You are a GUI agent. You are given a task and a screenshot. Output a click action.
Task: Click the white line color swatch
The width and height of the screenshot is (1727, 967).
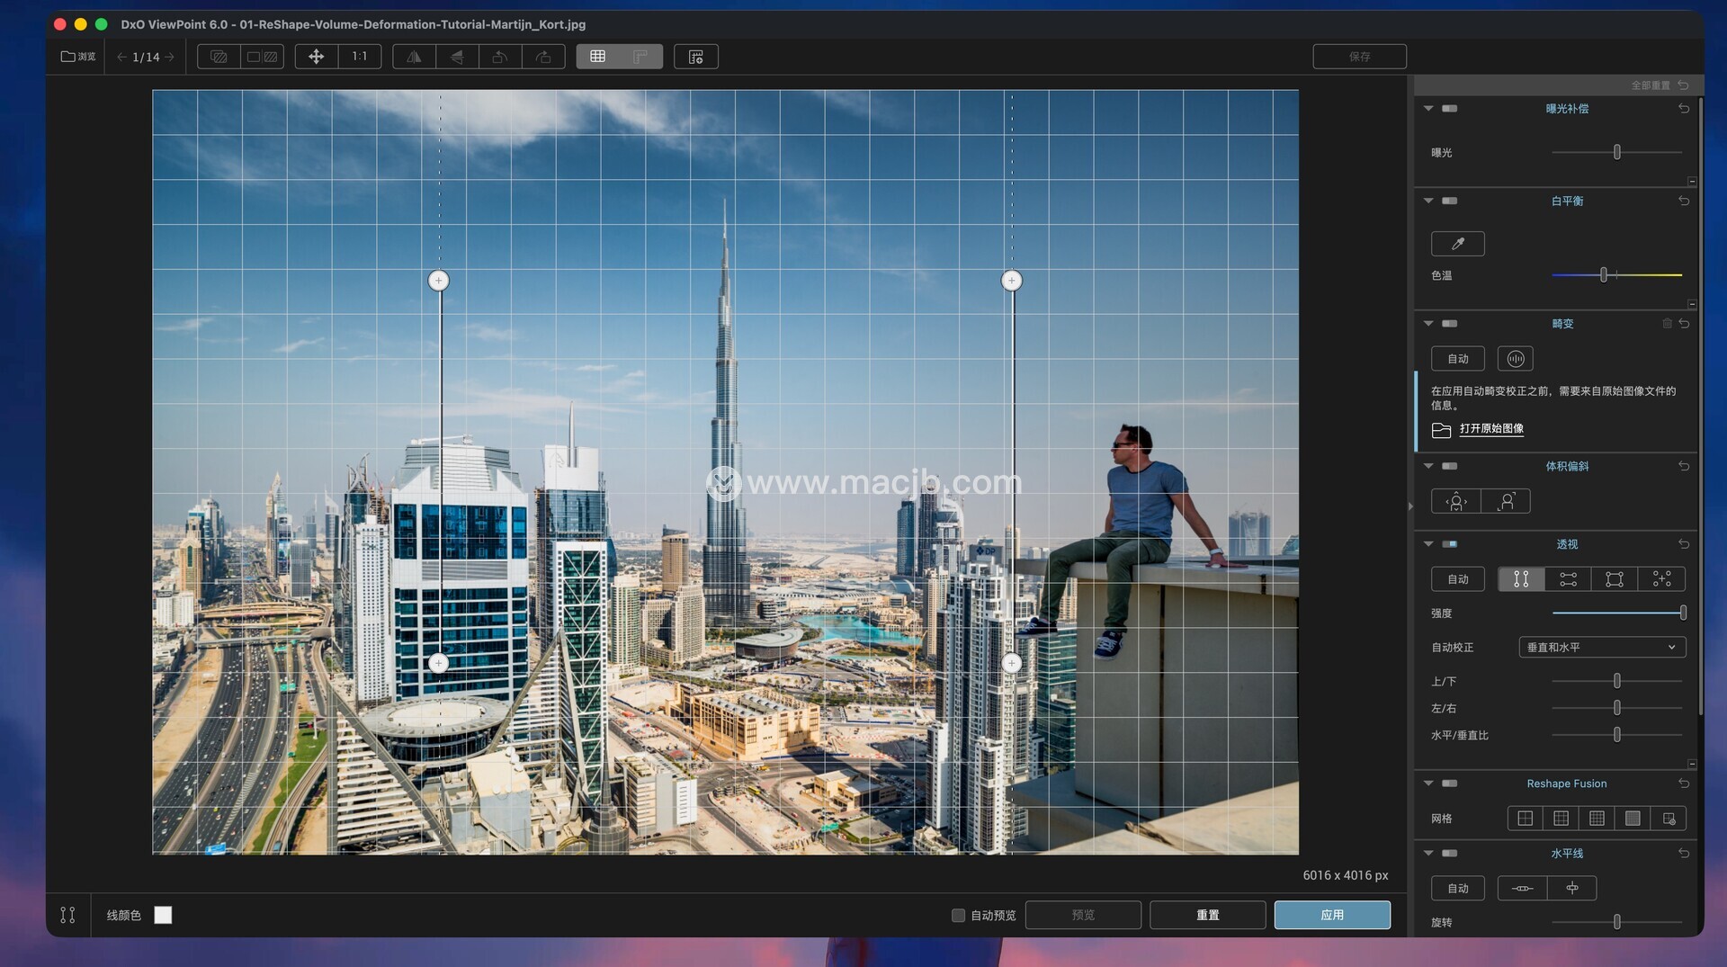[163, 916]
